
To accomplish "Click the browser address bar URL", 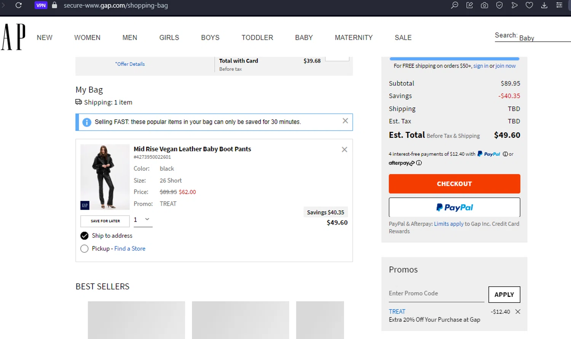I will [116, 5].
